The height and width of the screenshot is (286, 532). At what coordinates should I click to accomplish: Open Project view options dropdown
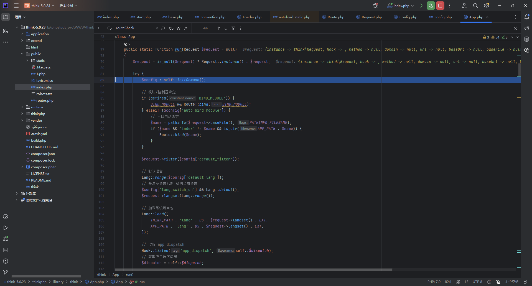point(20,17)
